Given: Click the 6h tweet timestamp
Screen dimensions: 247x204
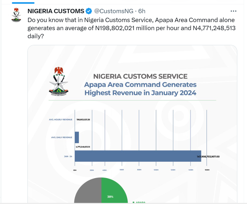Looking at the screenshot, I should [142, 11].
